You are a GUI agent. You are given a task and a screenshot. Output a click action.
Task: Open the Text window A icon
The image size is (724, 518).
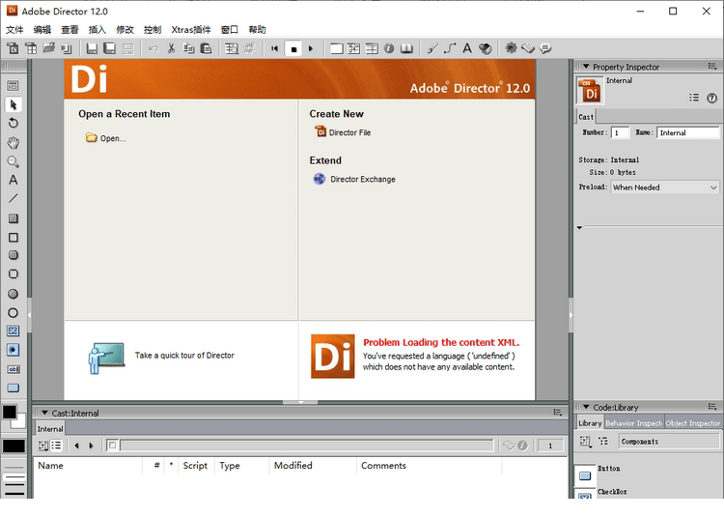[467, 48]
